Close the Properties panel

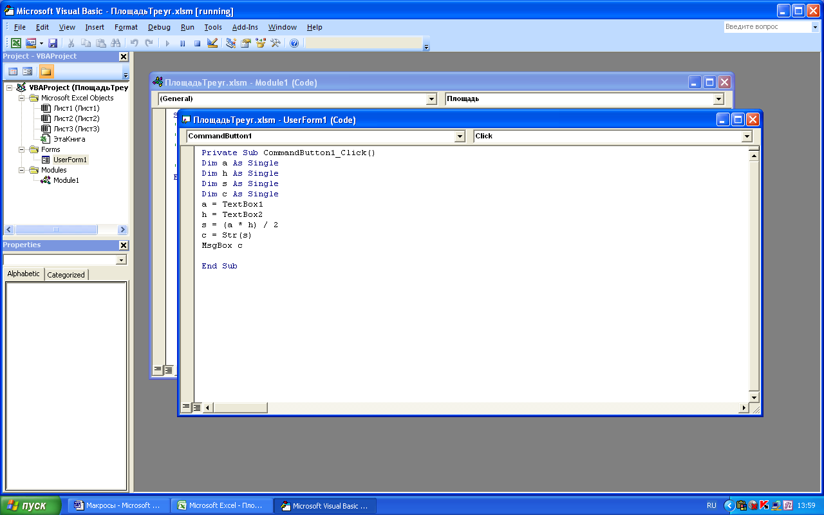click(x=124, y=245)
